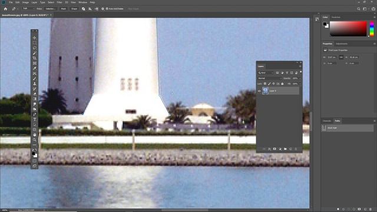Select the Zoom tool

click(x=35, y=140)
